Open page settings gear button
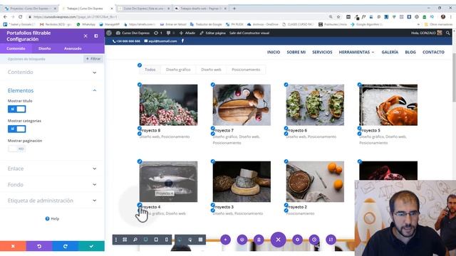 pos(298,240)
